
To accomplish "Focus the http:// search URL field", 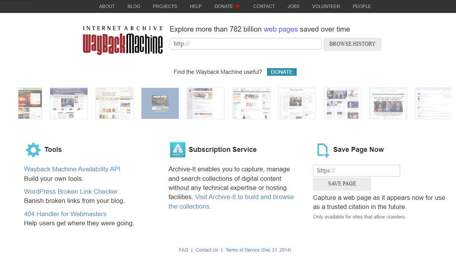I will (245, 44).
